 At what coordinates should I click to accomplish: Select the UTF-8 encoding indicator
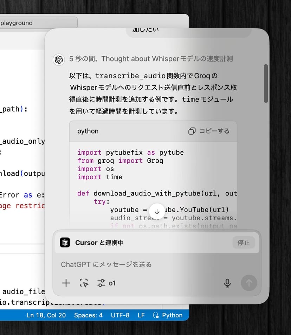coord(120,315)
